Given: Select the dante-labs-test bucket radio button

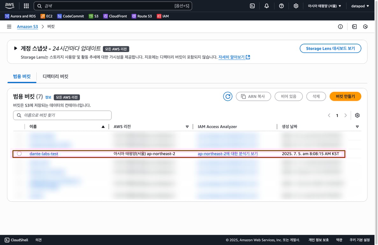Looking at the screenshot, I should [19, 153].
